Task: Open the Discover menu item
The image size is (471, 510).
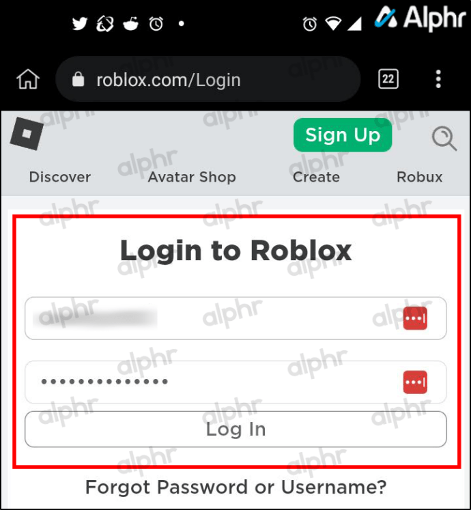Action: click(x=60, y=178)
